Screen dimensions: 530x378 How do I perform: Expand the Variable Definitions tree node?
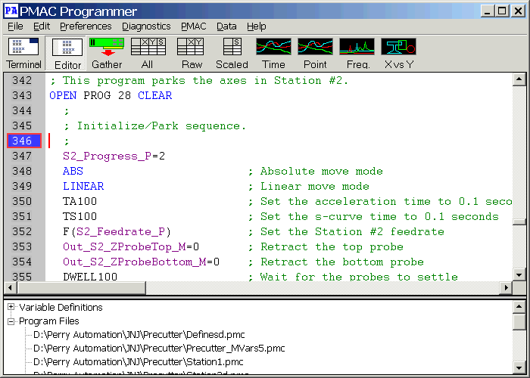coord(11,308)
